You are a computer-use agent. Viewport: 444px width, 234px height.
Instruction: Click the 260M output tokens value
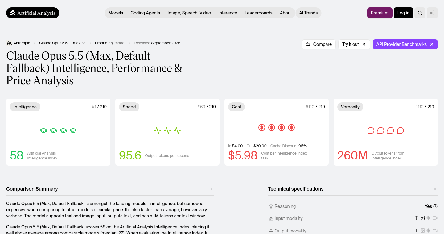coord(352,155)
